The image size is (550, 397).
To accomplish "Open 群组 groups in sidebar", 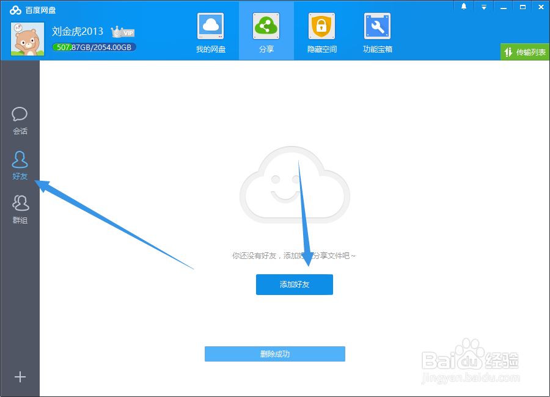I will (20, 209).
